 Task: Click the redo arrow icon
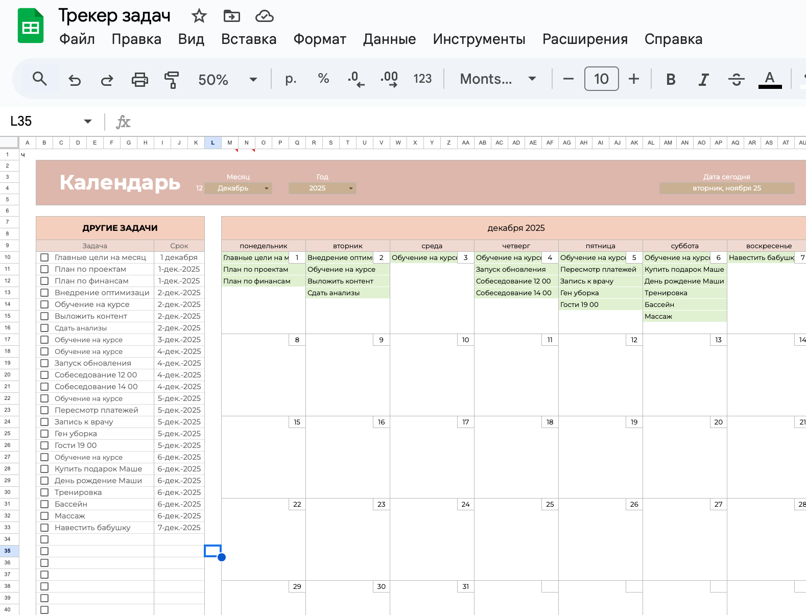107,79
